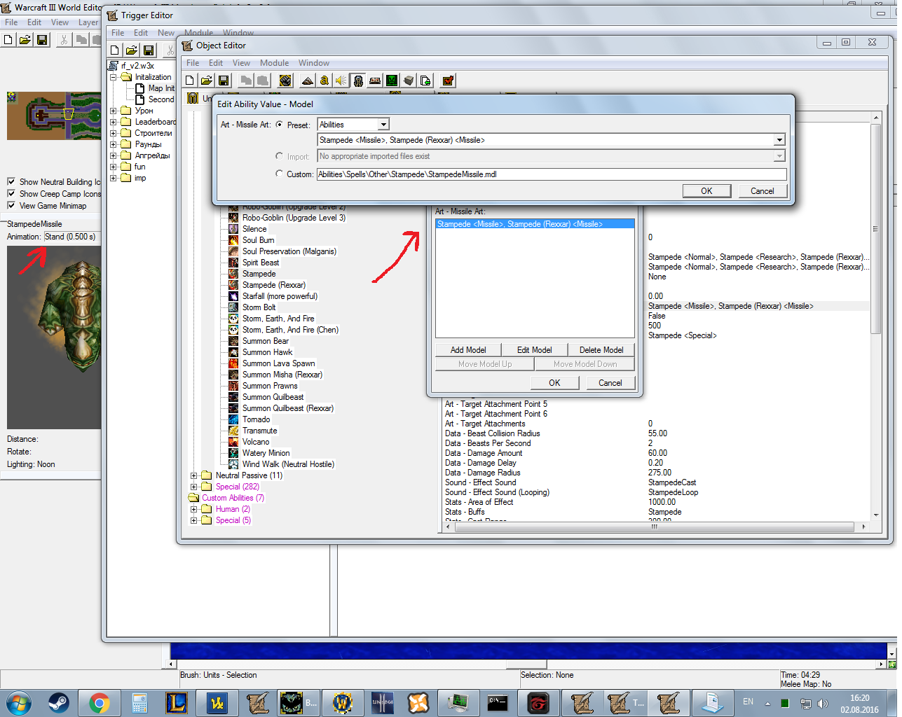Open the Window menu in Object Editor
The width and height of the screenshot is (902, 717).
click(313, 63)
